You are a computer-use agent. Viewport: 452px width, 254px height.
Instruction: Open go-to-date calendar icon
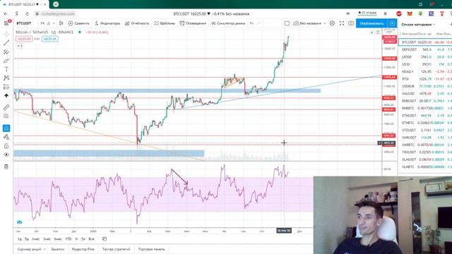pos(105,238)
